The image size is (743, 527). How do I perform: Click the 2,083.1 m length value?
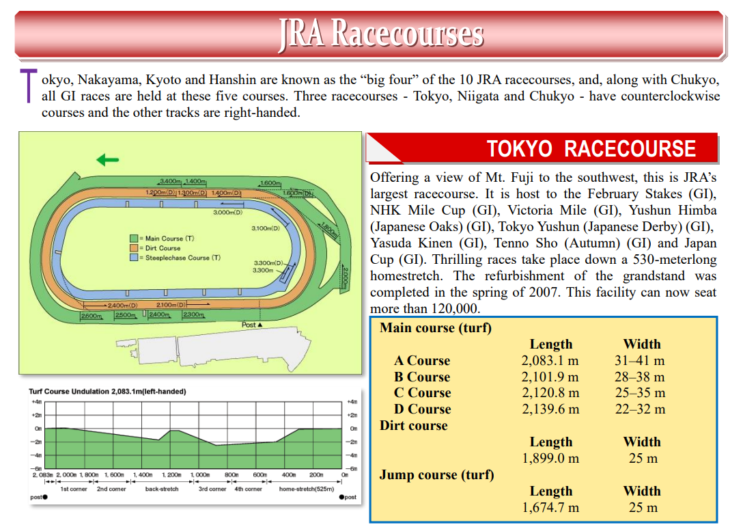point(550,360)
